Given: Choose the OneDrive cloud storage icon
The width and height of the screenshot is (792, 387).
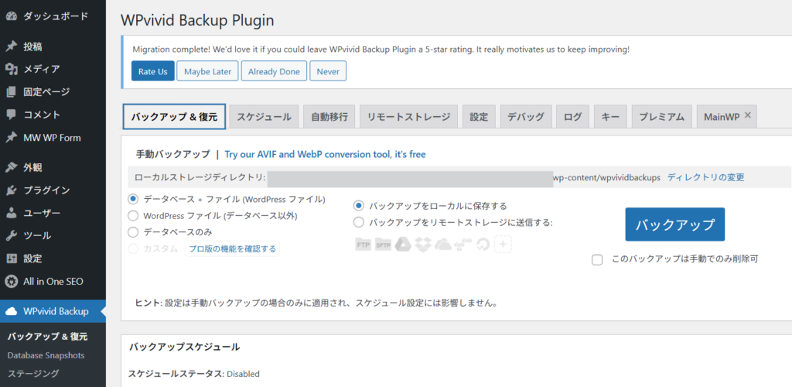Looking at the screenshot, I should 443,245.
